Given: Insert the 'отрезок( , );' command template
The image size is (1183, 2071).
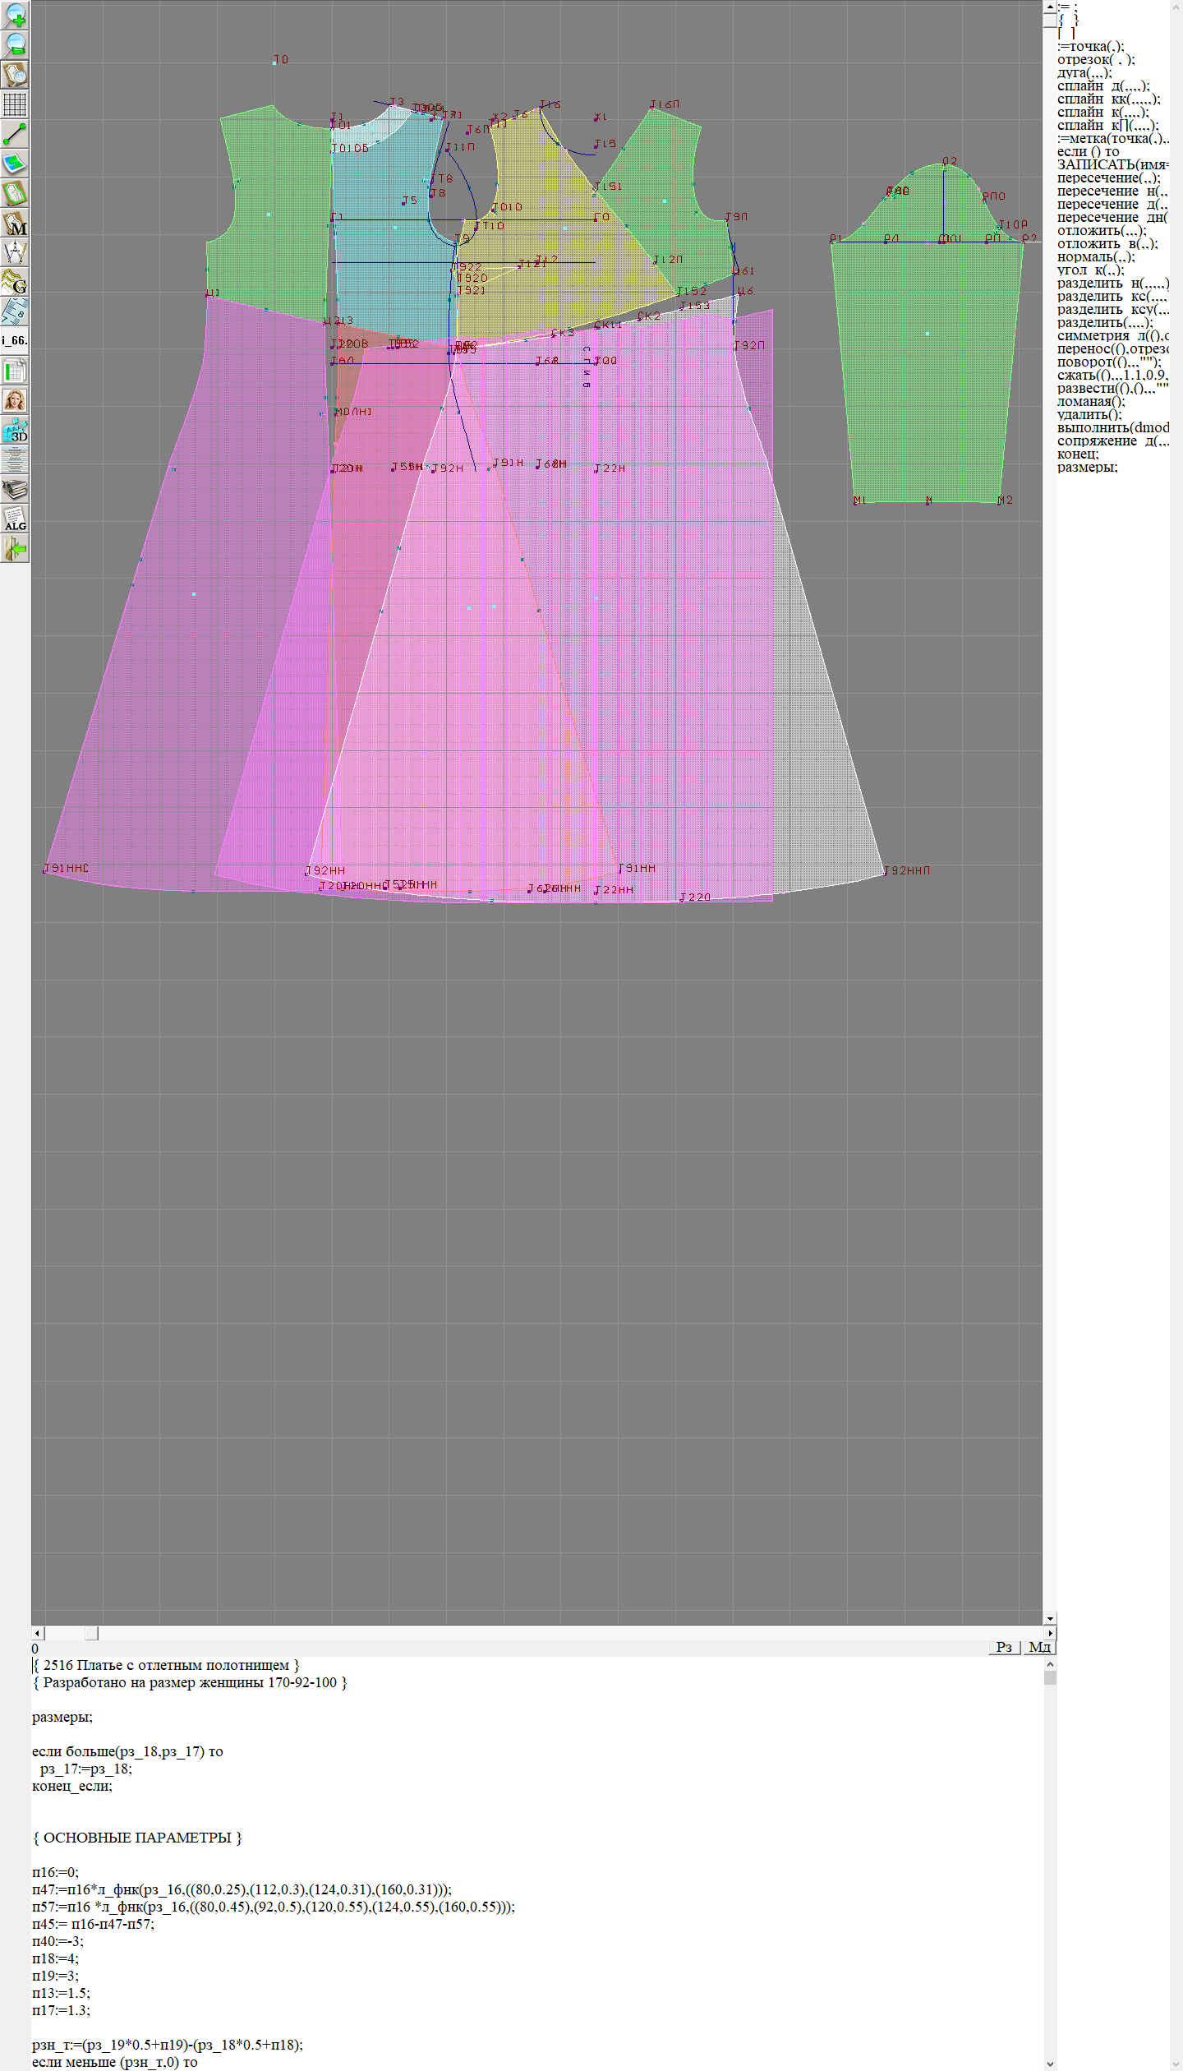Looking at the screenshot, I should tap(1095, 59).
